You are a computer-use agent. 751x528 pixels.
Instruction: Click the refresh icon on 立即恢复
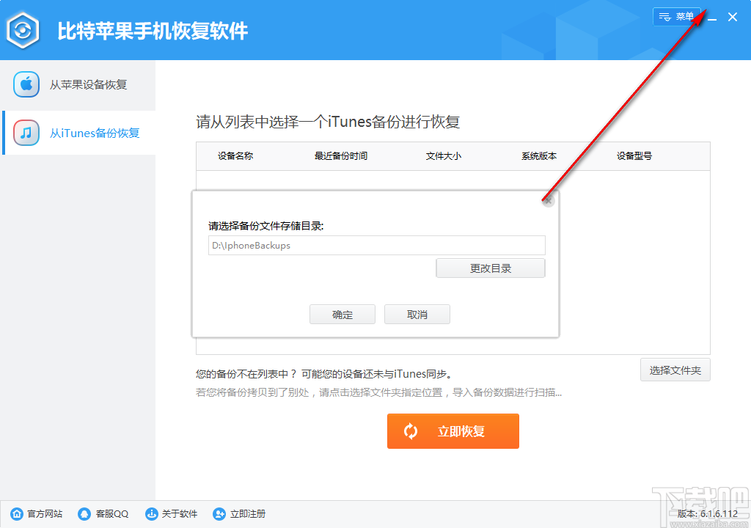coord(411,431)
